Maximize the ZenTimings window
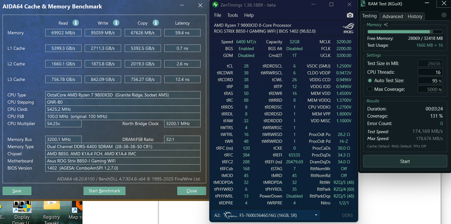 [331, 5]
